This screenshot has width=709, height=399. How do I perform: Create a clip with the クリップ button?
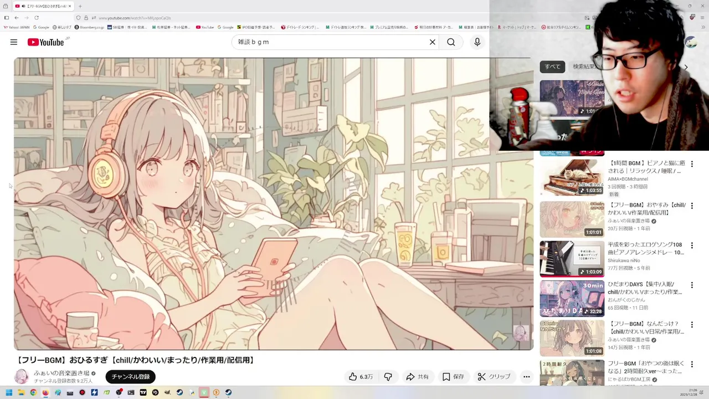click(494, 377)
